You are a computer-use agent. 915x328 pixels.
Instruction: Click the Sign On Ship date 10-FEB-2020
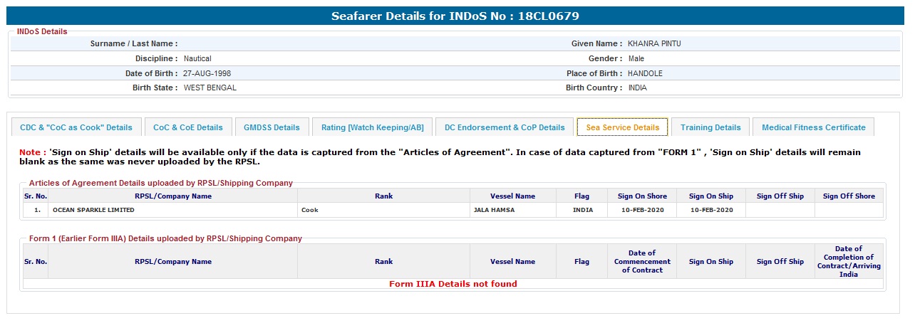click(x=710, y=211)
